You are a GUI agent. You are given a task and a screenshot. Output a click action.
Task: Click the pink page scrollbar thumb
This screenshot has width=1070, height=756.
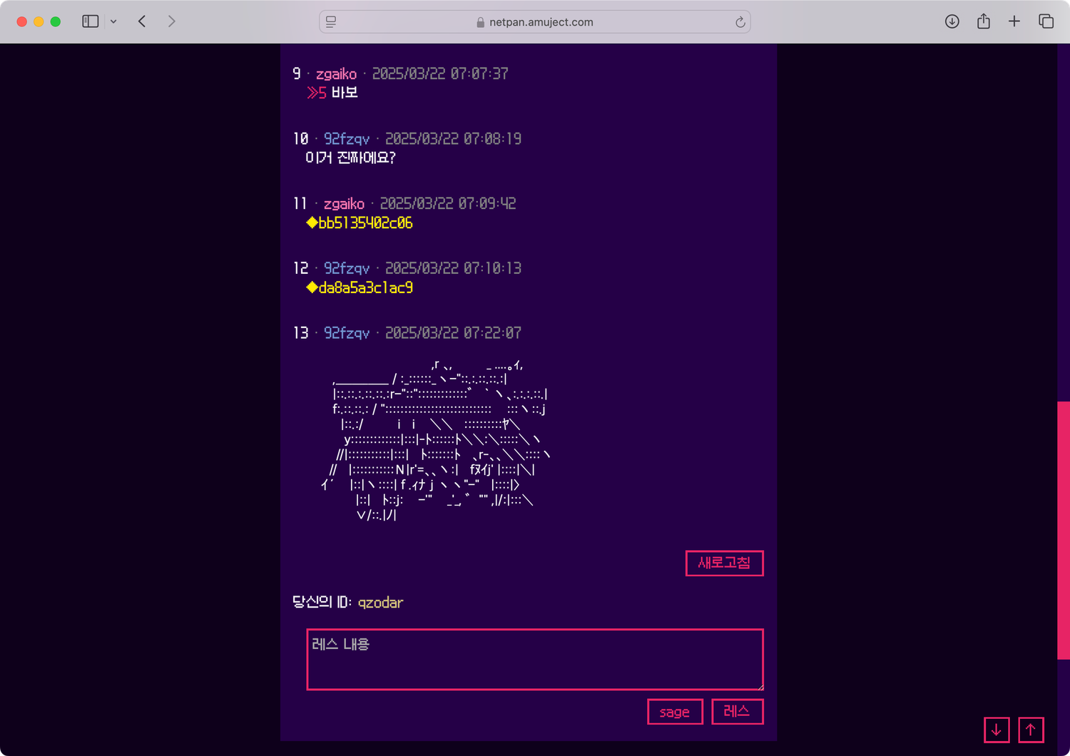(1063, 530)
